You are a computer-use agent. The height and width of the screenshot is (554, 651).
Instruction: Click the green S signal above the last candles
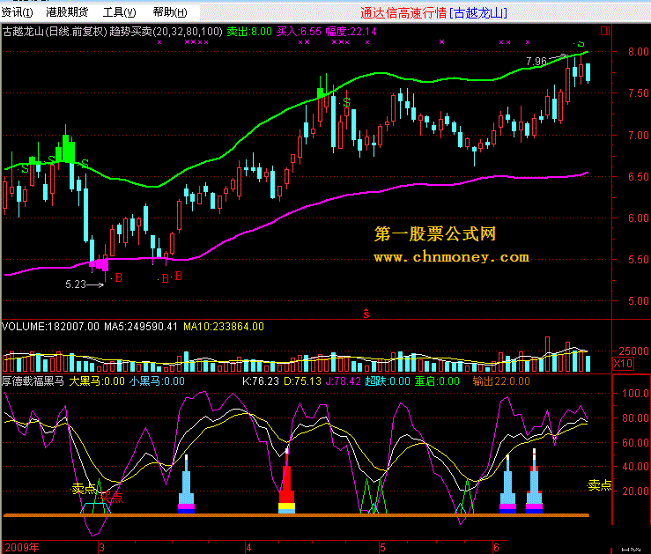point(581,43)
